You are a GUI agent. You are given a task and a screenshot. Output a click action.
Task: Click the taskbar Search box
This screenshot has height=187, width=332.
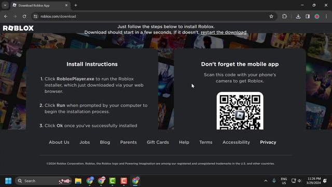[x=43, y=181]
